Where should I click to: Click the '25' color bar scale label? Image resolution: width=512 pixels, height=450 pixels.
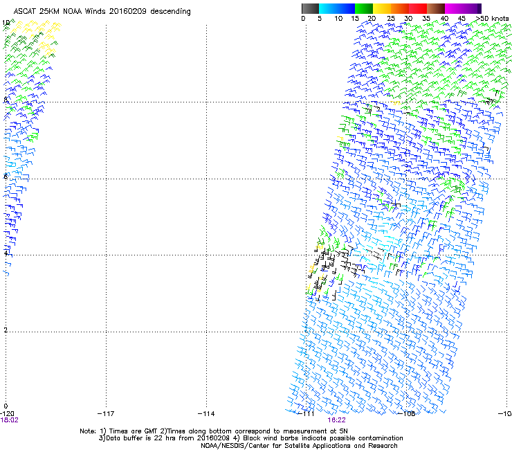pyautogui.click(x=391, y=18)
